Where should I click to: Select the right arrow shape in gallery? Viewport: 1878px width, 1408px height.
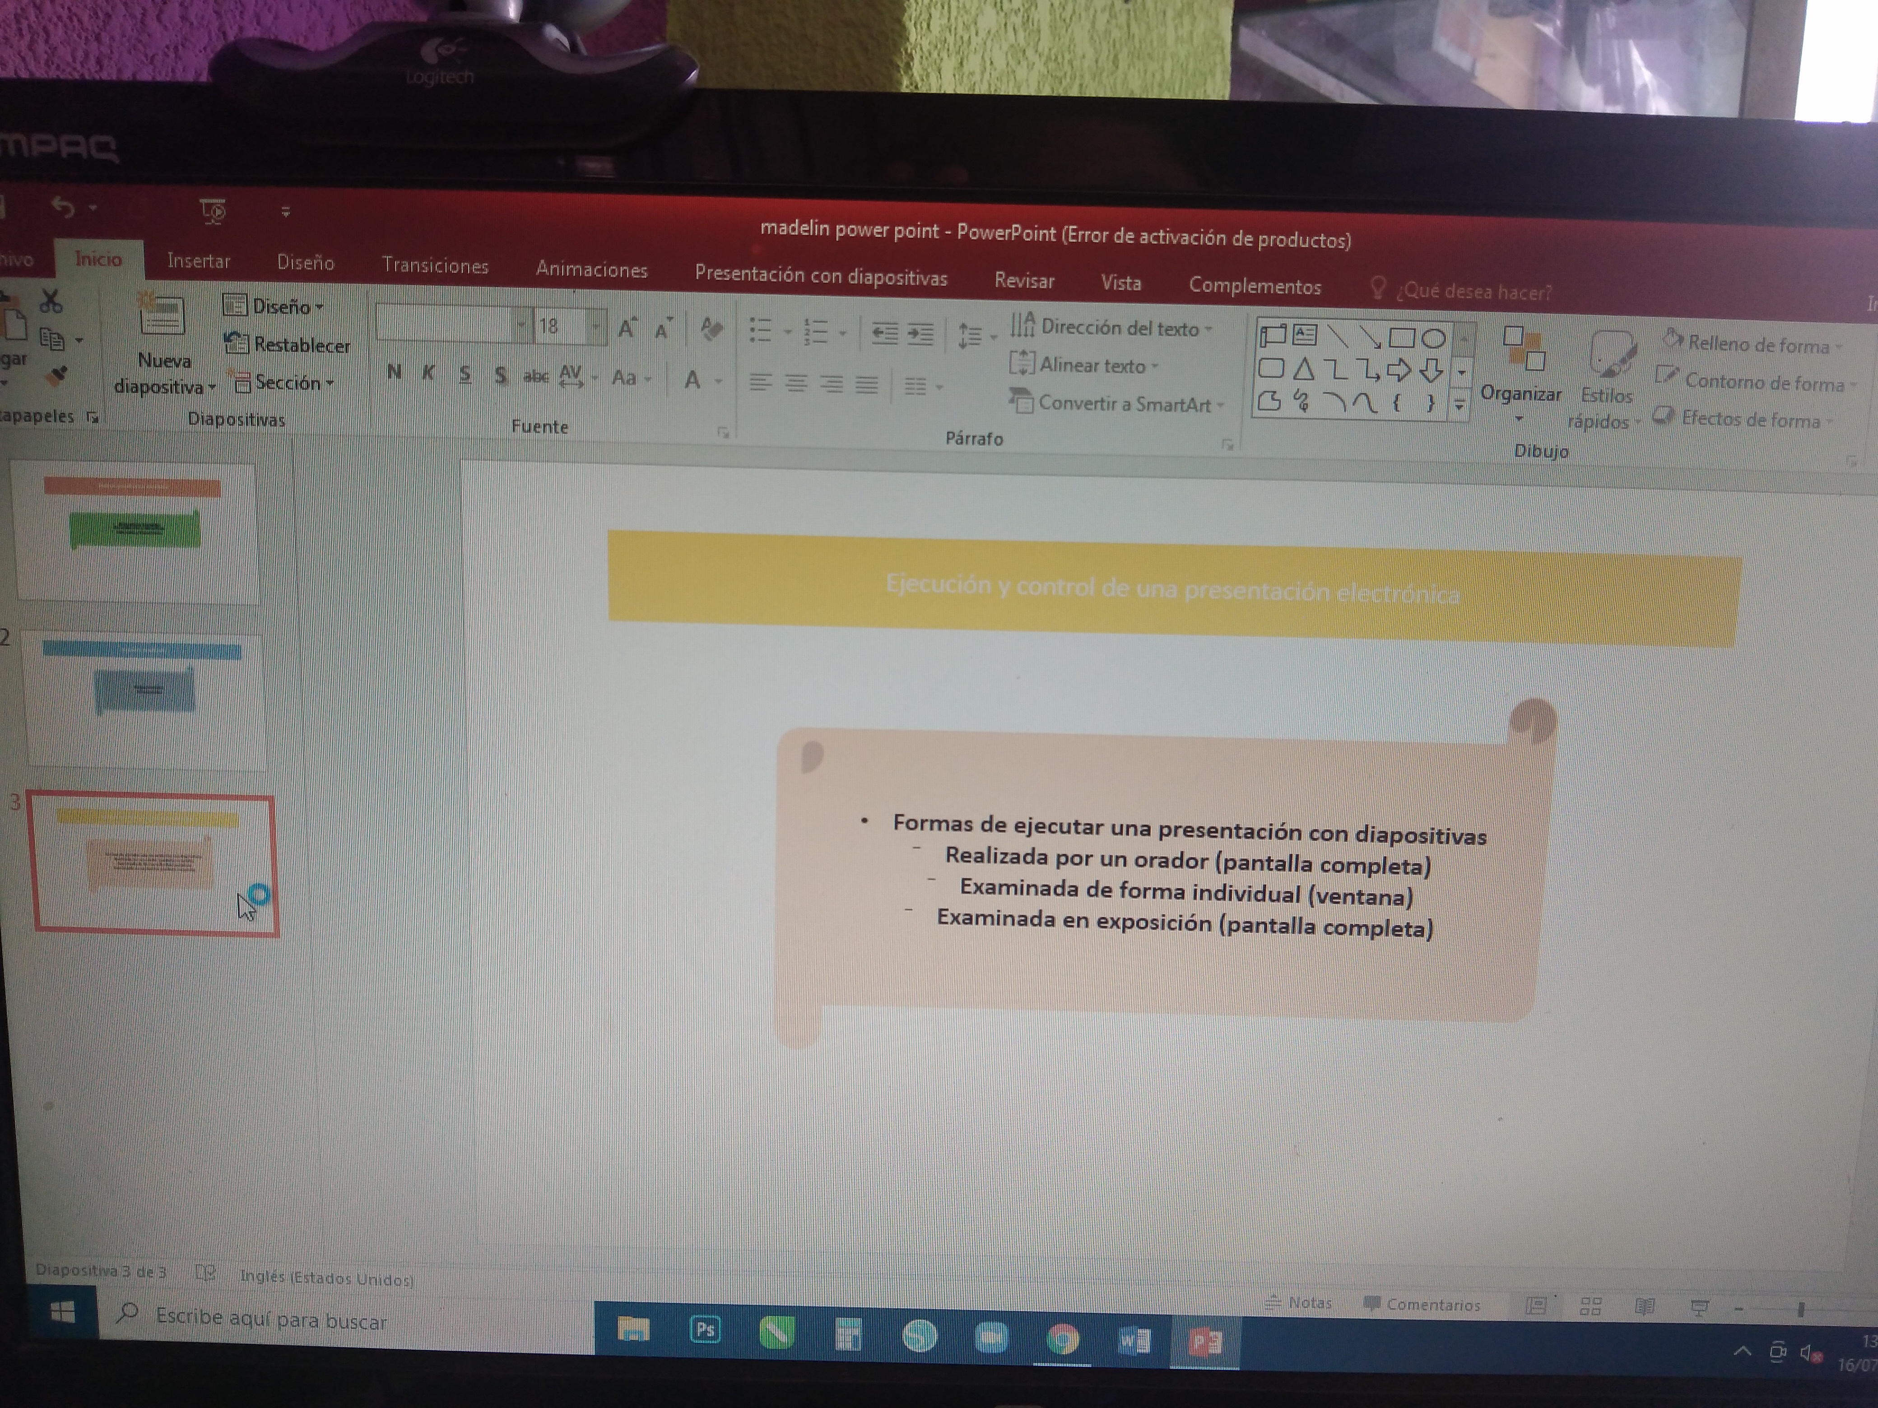1398,371
